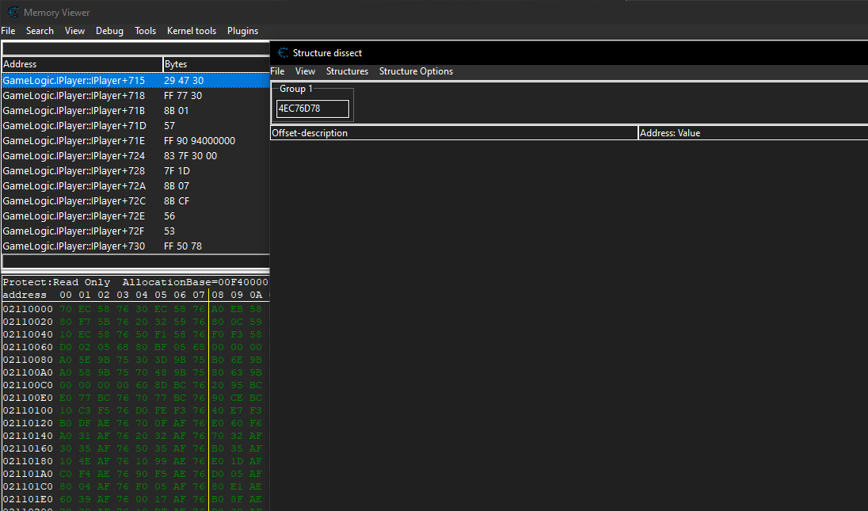
Task: Click hex dump address 02110040
Action: coord(28,334)
